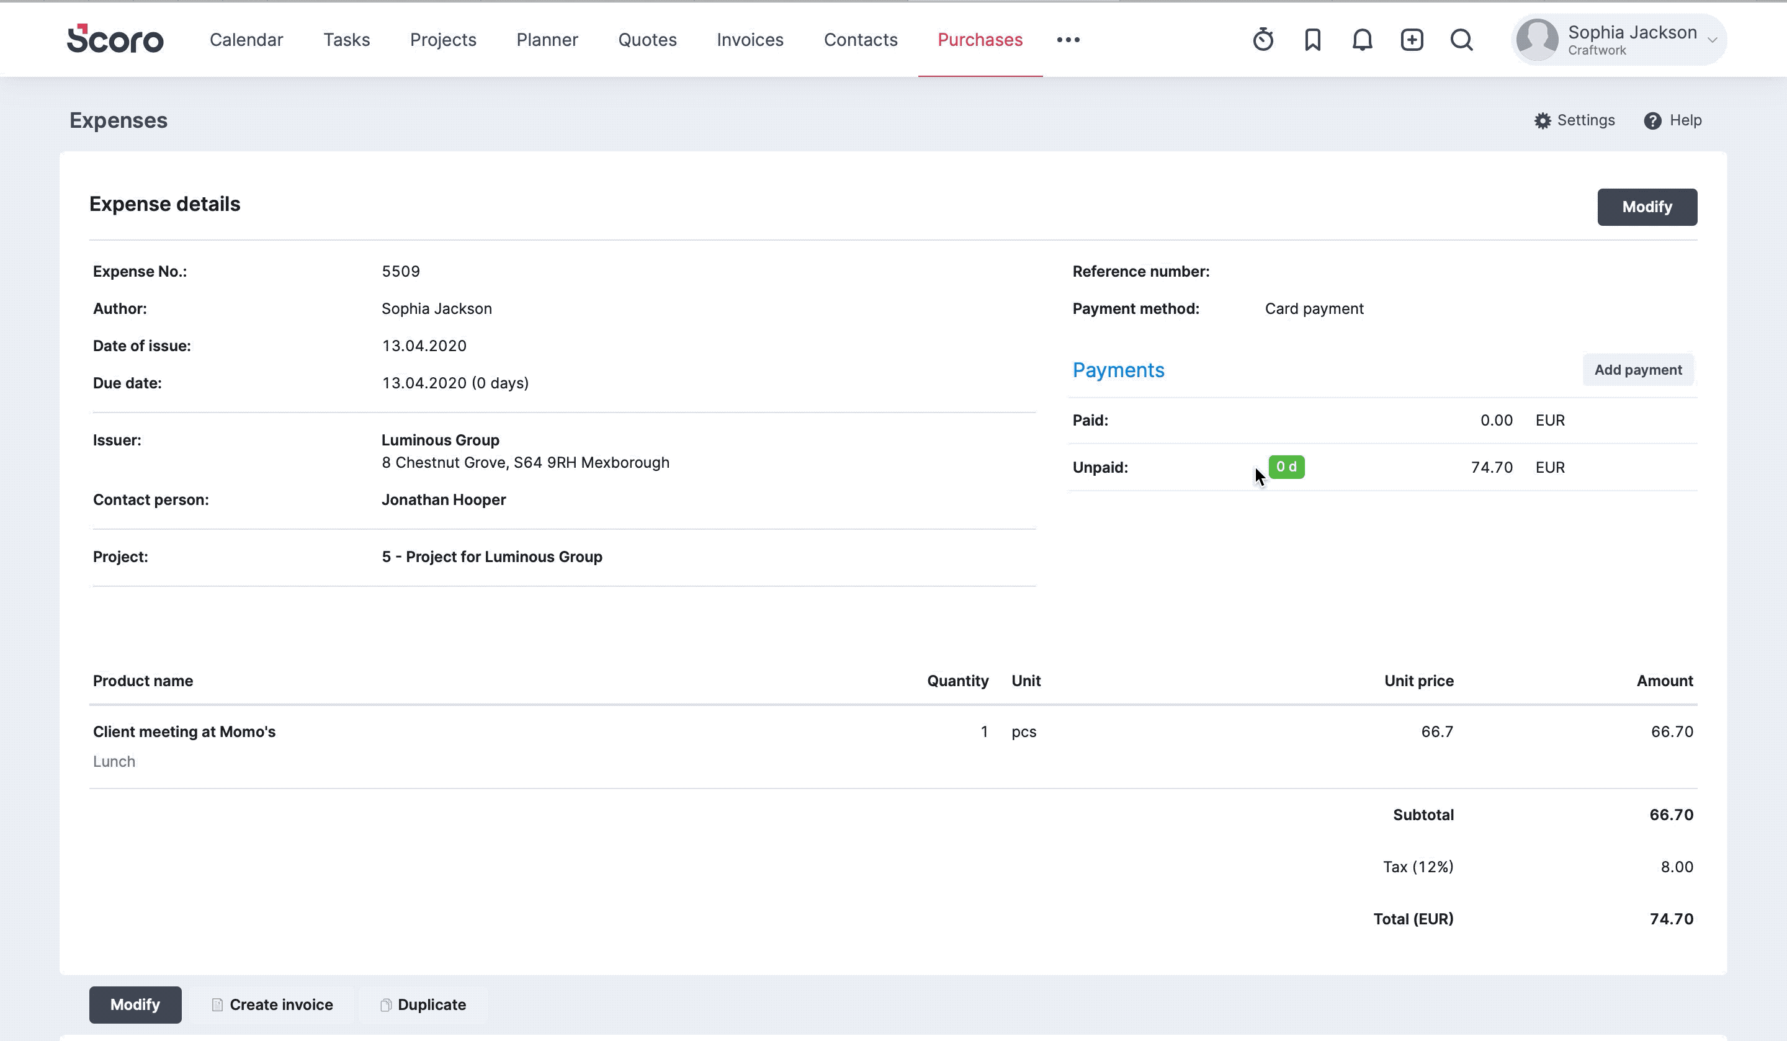Click the quick add plus icon
The height and width of the screenshot is (1041, 1787).
pyautogui.click(x=1412, y=40)
